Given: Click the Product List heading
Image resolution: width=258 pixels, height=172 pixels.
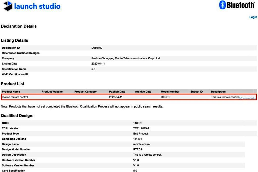Looking at the screenshot, I should tap(13, 84).
